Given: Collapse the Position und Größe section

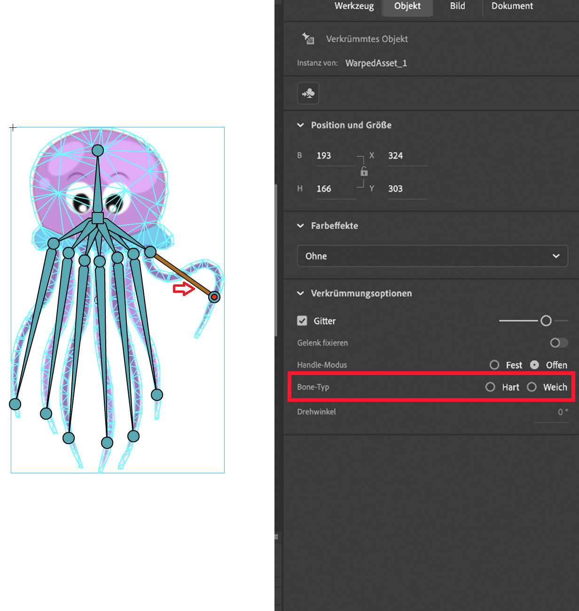Looking at the screenshot, I should point(300,125).
